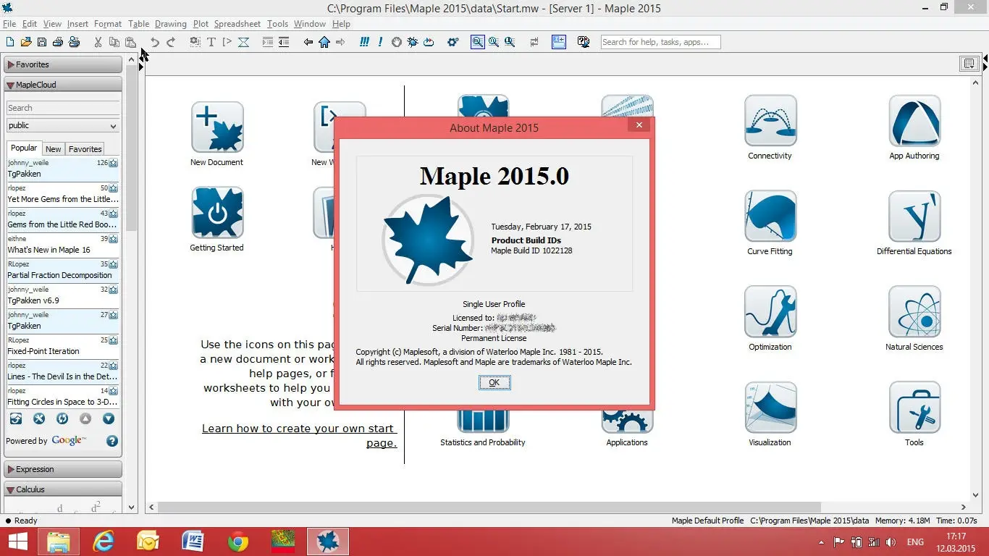Click the horizontal scrollbar of the worksheet
989x556 pixels.
click(489, 507)
